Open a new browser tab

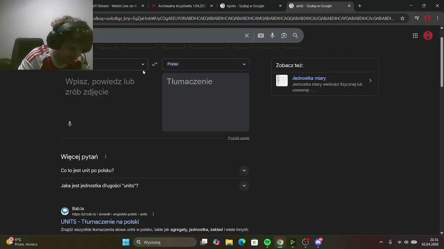[360, 6]
